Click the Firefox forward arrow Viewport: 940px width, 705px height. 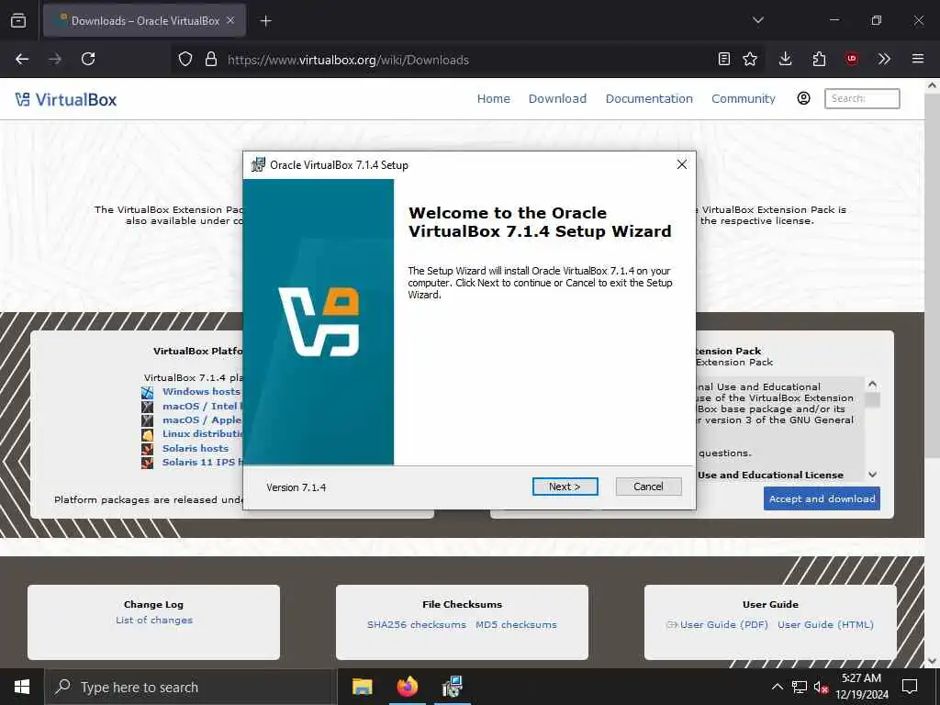(55, 60)
